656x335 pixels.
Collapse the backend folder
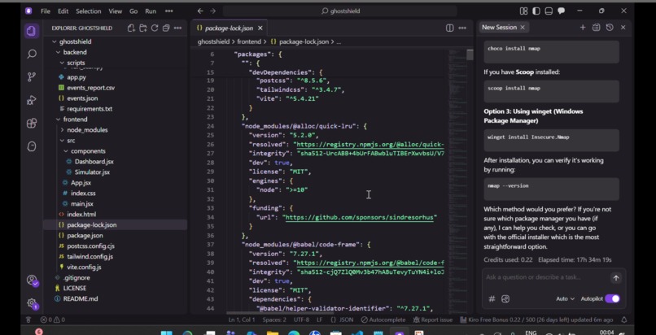coord(58,52)
